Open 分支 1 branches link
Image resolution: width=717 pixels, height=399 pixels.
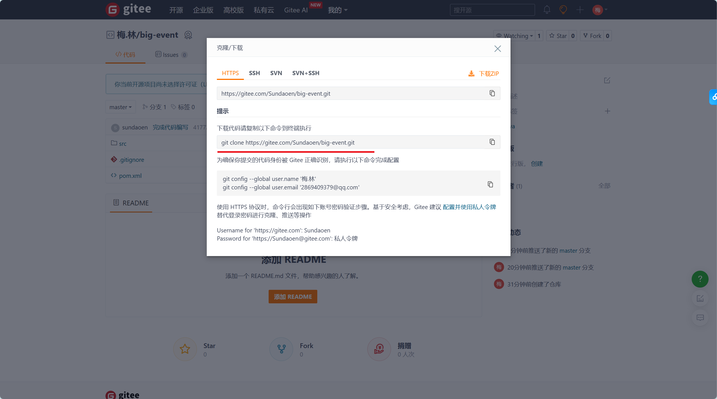(x=154, y=107)
